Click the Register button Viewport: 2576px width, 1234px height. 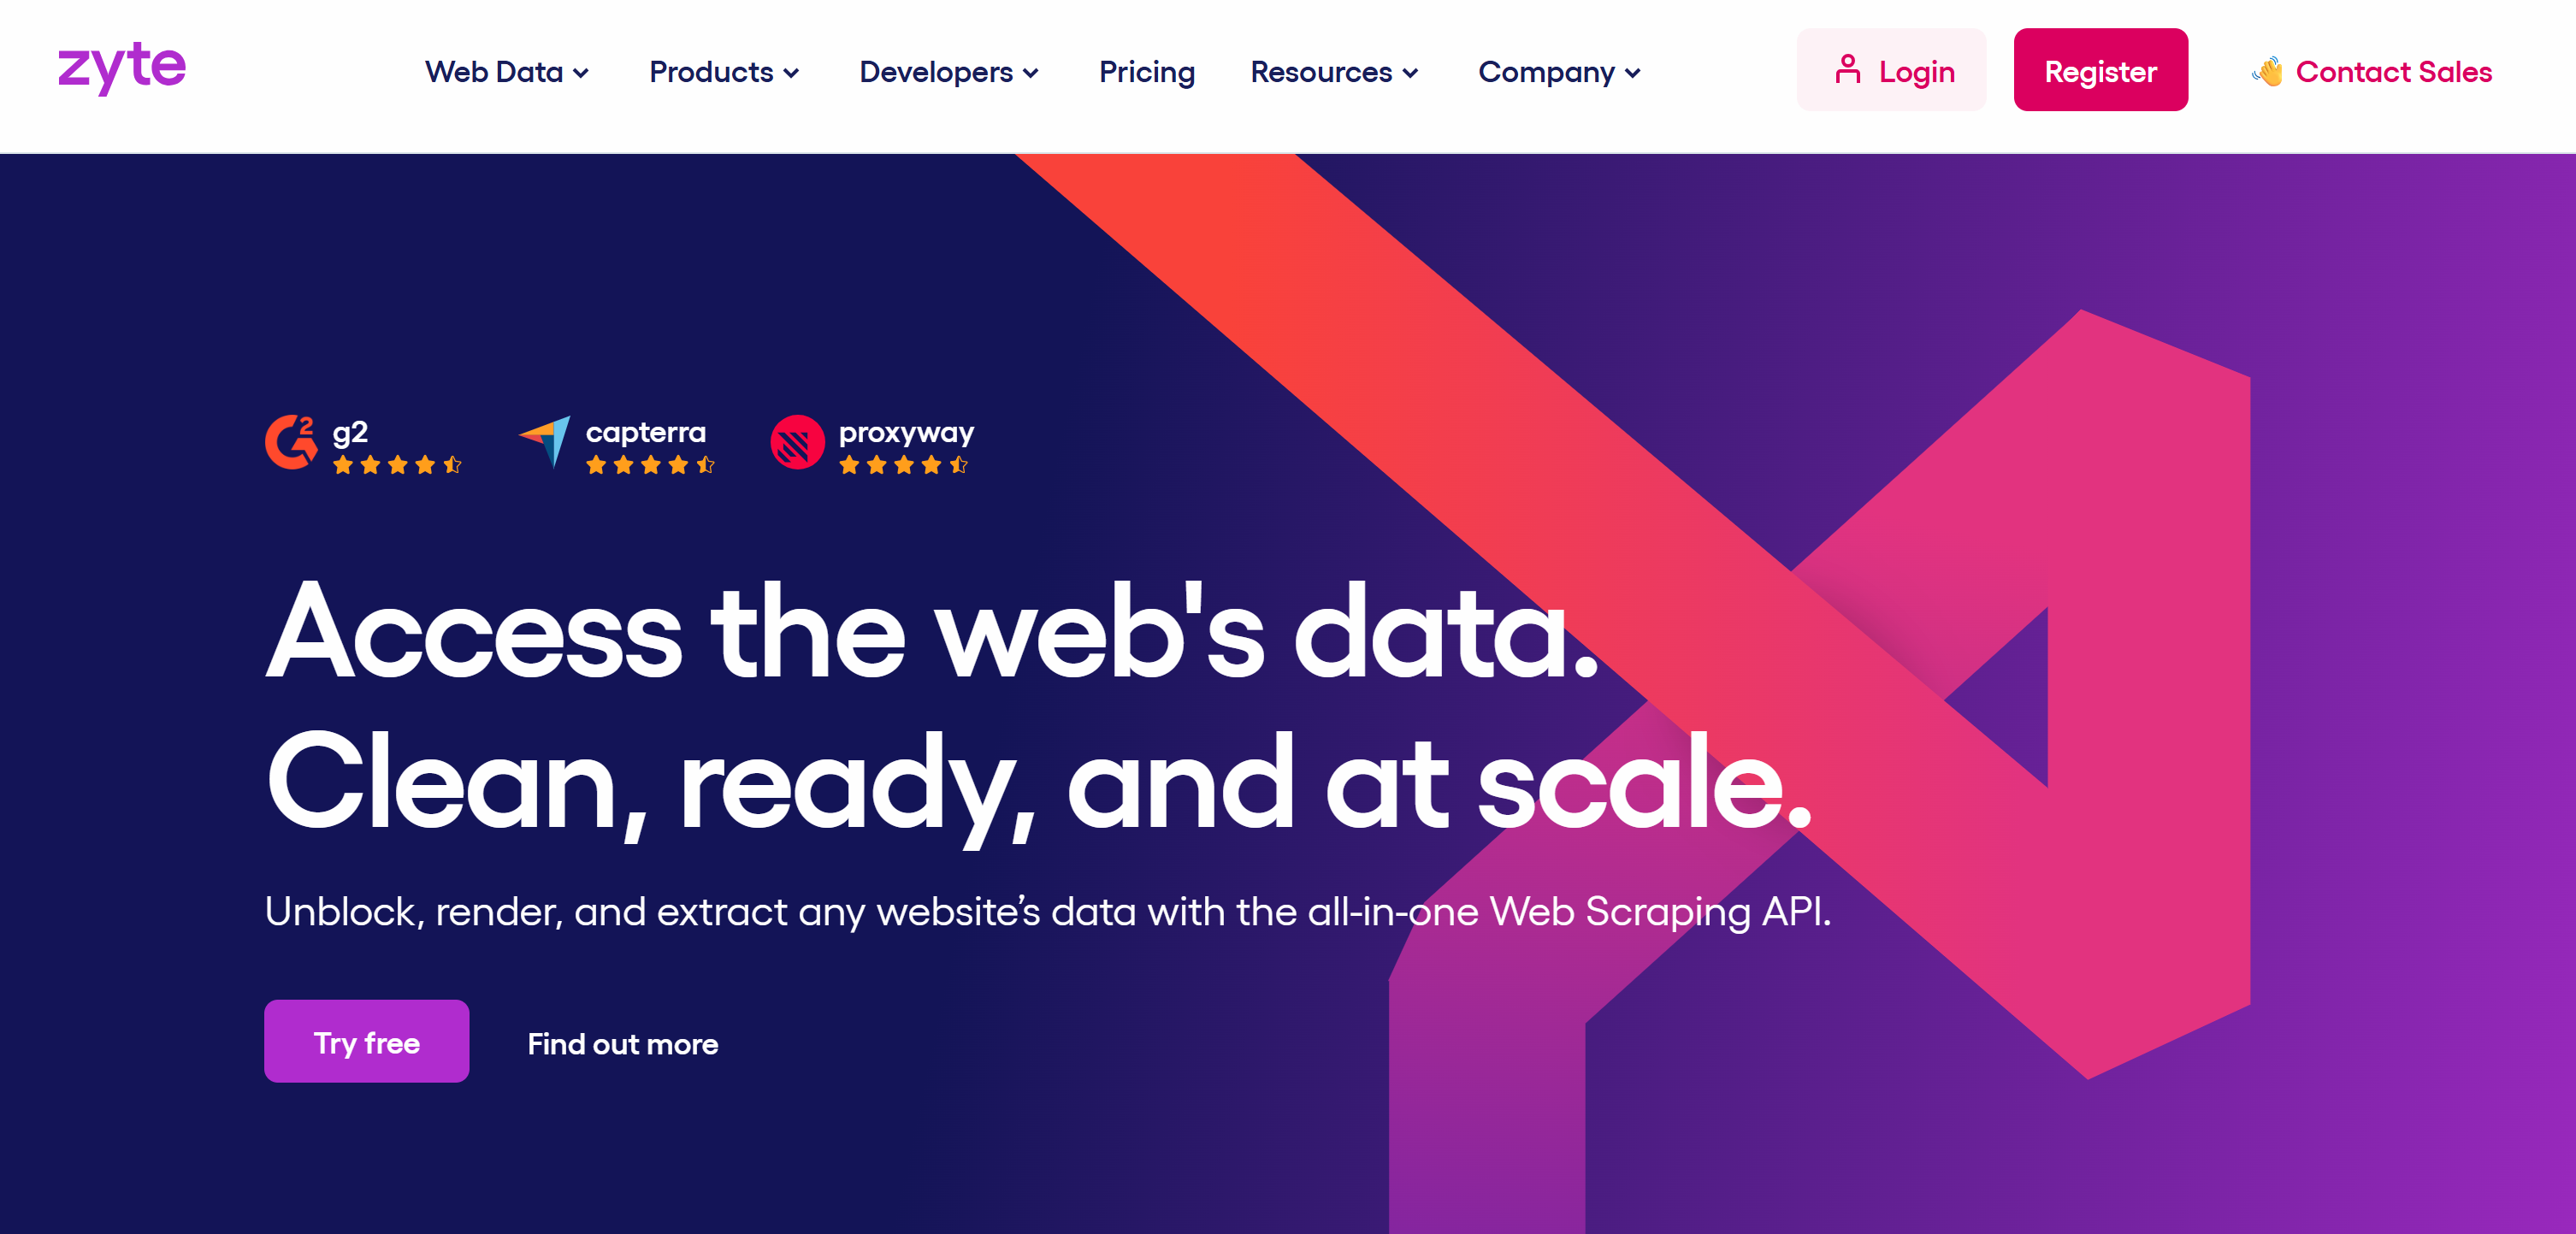coord(2100,70)
